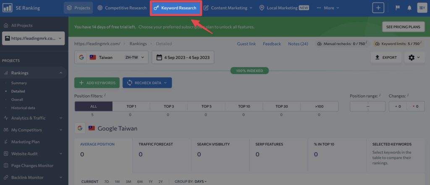Go to Keyword Research tab

point(176,8)
